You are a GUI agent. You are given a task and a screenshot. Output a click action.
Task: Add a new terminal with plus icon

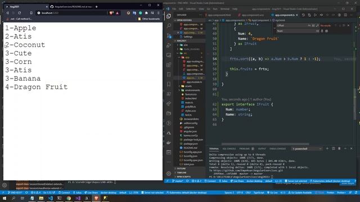pyautogui.click(x=327, y=149)
